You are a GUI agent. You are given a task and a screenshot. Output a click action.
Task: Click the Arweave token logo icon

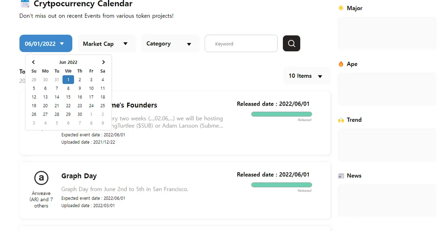click(41, 178)
